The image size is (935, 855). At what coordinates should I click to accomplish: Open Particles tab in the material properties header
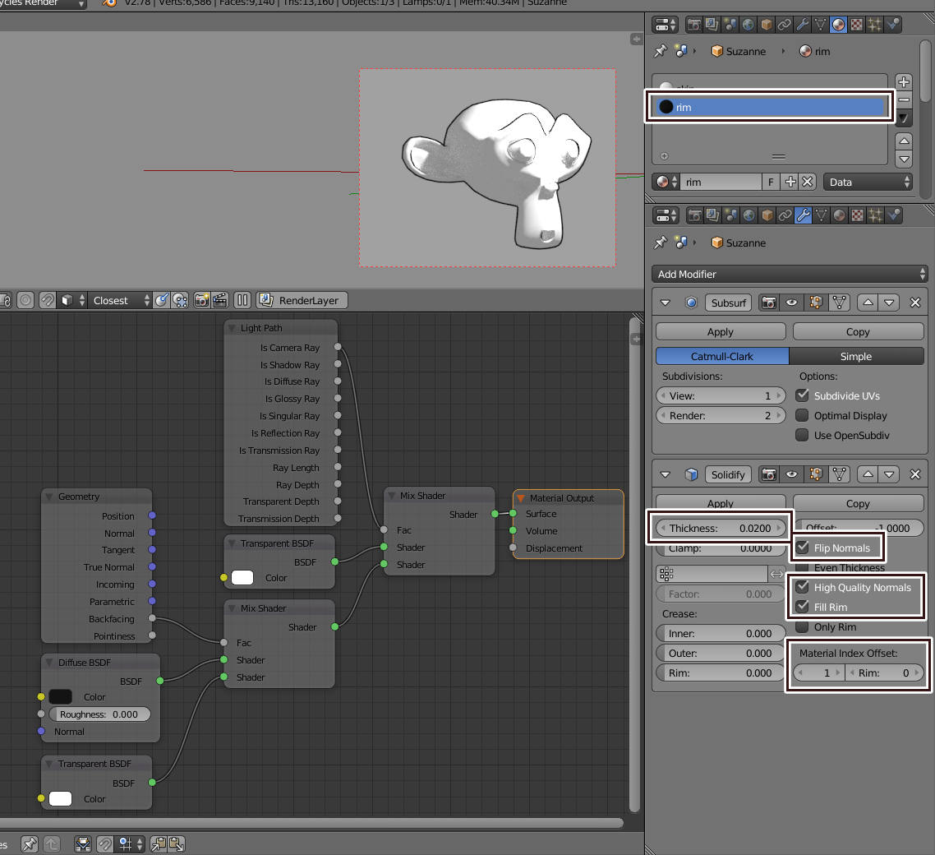click(x=874, y=25)
